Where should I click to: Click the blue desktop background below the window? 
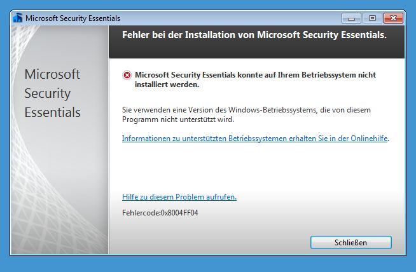pyautogui.click(x=208, y=264)
